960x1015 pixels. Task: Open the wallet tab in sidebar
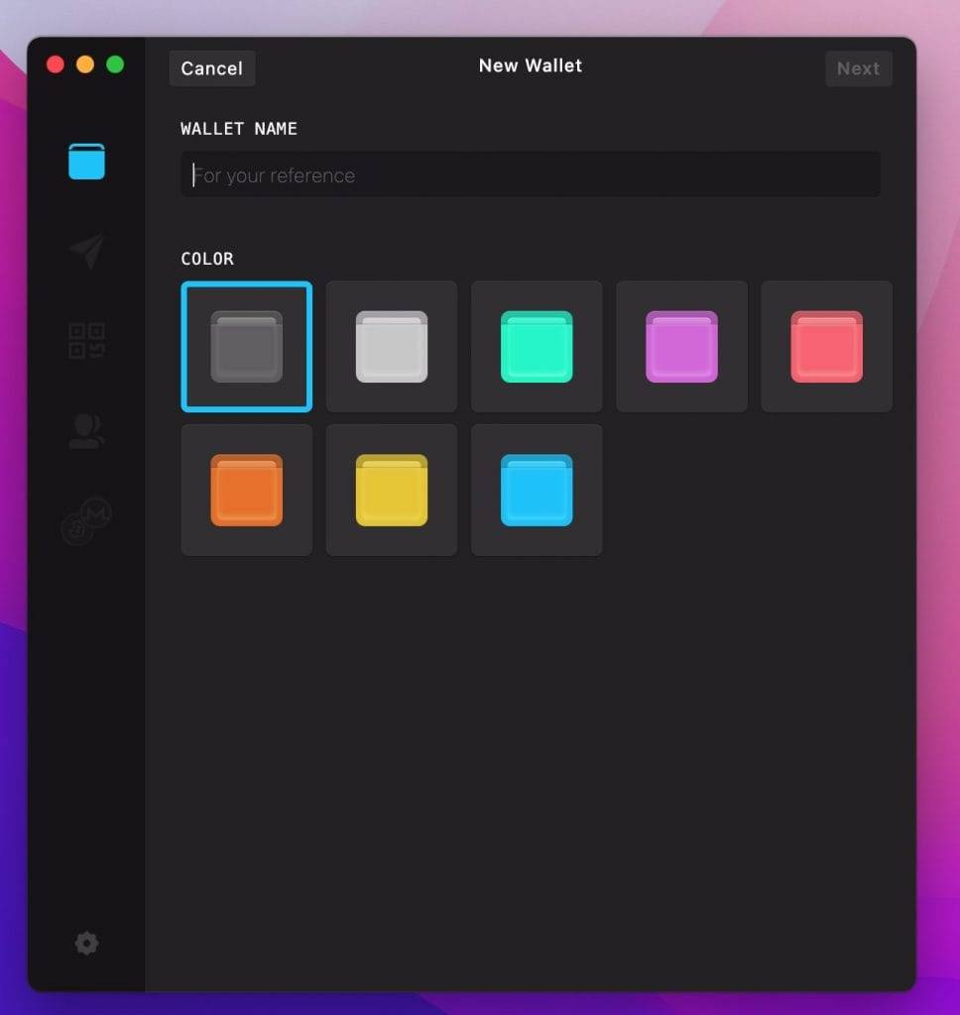click(86, 162)
